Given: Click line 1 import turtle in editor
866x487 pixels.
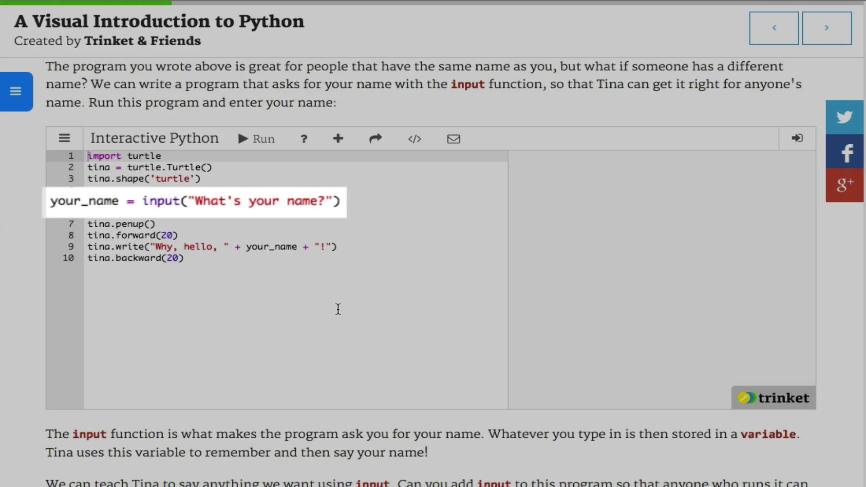Looking at the screenshot, I should (x=124, y=156).
